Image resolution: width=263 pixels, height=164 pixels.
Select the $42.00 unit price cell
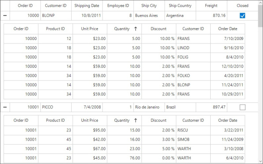tap(90, 139)
